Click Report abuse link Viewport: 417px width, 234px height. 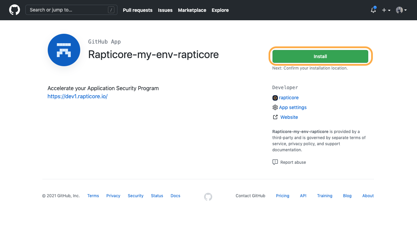coord(293,162)
